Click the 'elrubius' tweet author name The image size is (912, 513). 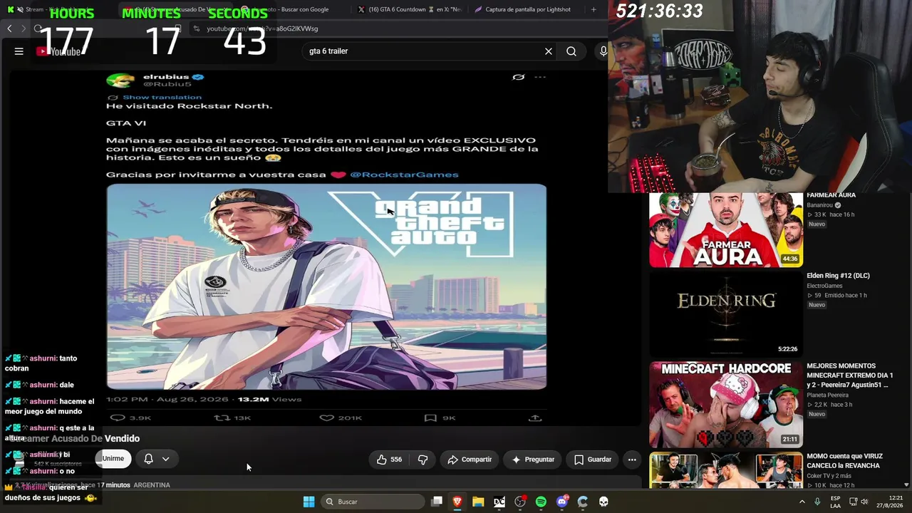point(166,76)
